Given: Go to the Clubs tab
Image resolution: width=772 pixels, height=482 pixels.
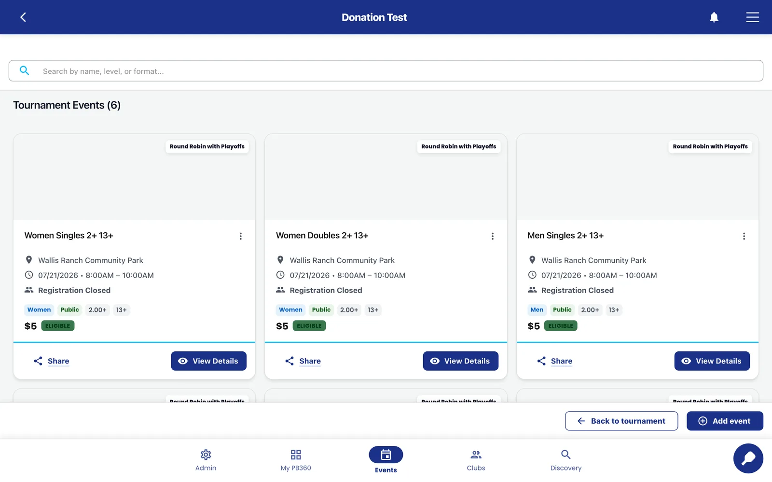Looking at the screenshot, I should [x=476, y=460].
